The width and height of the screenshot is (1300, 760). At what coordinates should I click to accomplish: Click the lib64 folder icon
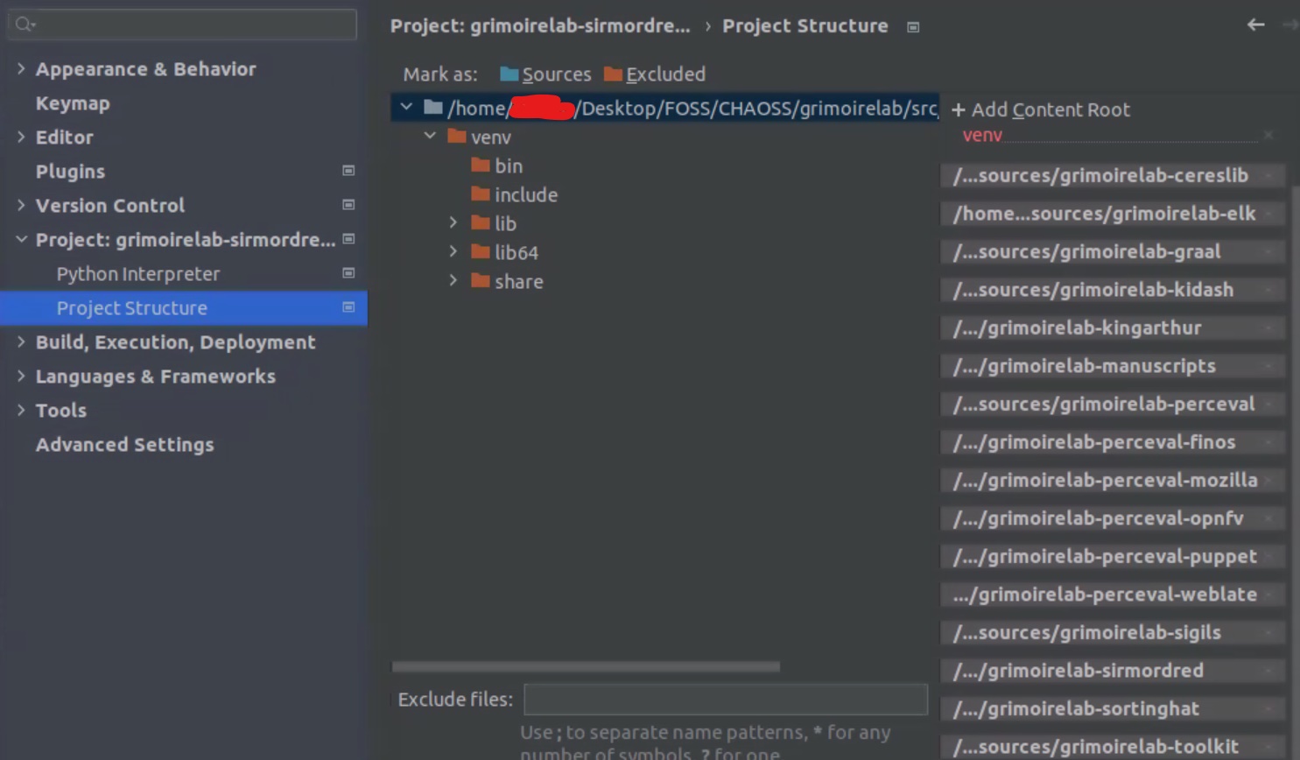[x=481, y=251]
